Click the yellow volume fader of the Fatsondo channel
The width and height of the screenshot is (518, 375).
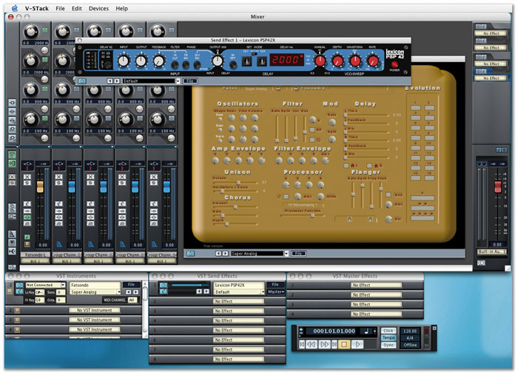click(40, 187)
